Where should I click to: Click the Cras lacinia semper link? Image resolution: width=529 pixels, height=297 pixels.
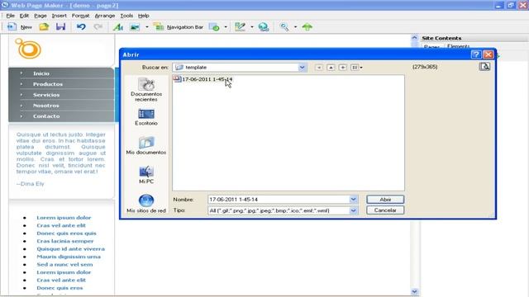(x=65, y=241)
